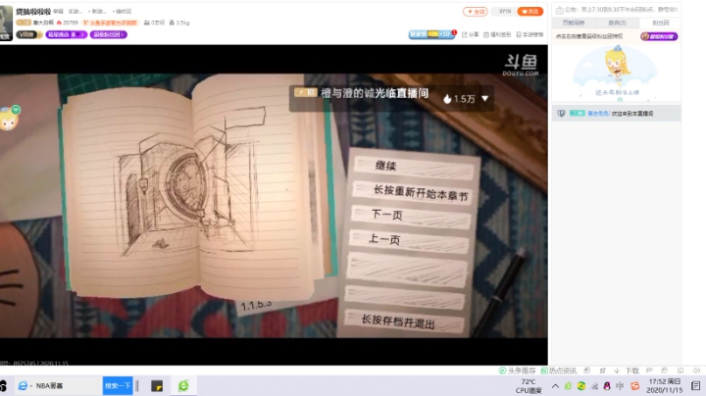Open the 福利签到 check-in link
The width and height of the screenshot is (706, 396).
[x=497, y=34]
